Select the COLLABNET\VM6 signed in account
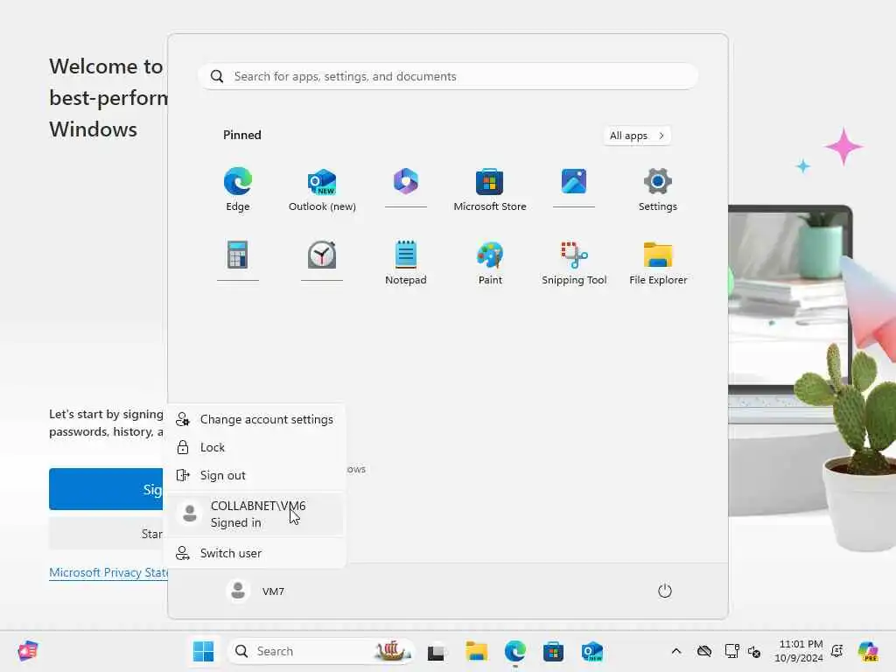896x672 pixels. coord(255,514)
